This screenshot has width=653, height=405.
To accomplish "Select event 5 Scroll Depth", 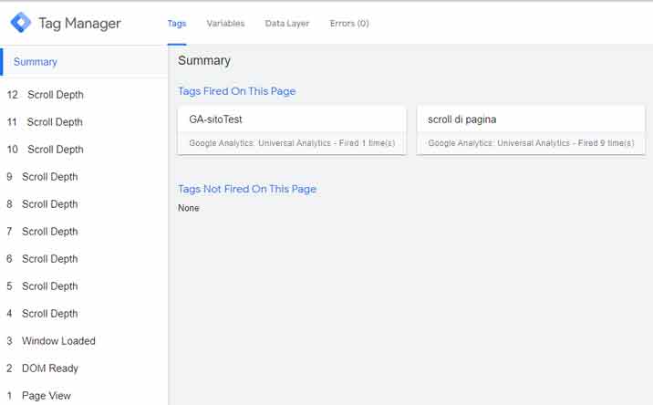I will point(84,286).
